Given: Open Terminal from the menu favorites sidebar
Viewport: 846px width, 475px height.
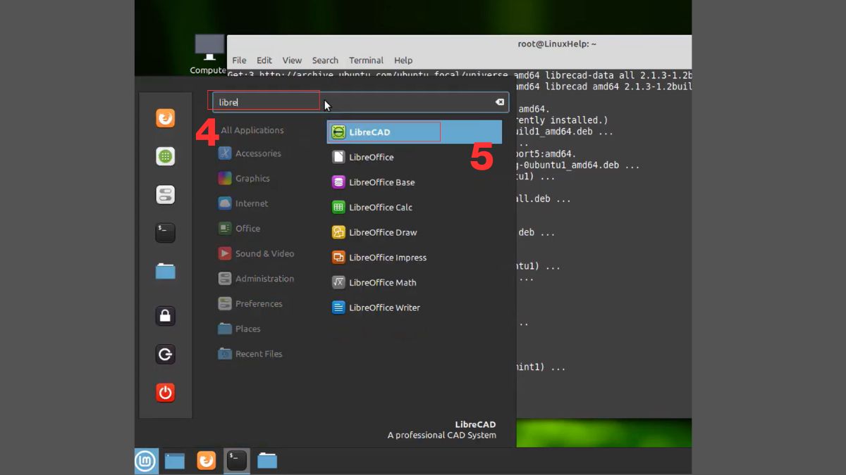Looking at the screenshot, I should (x=166, y=233).
